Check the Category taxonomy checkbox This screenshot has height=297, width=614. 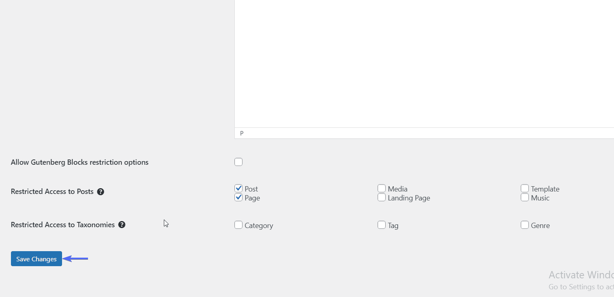(238, 225)
